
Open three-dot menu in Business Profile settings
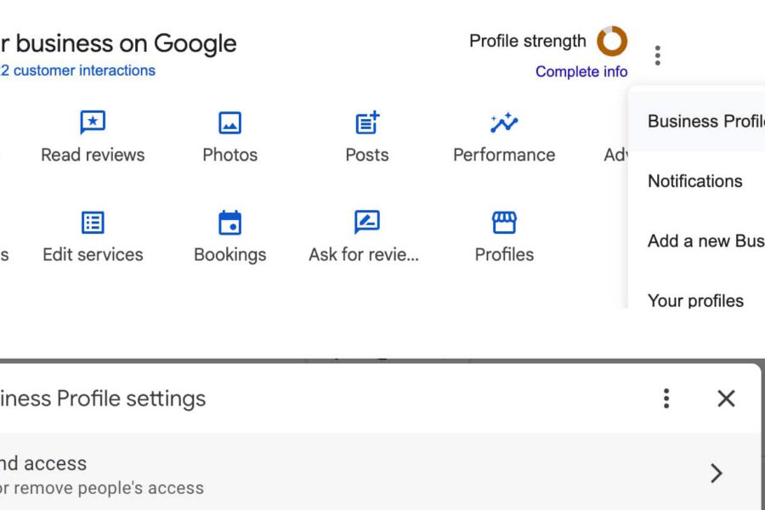(x=666, y=399)
